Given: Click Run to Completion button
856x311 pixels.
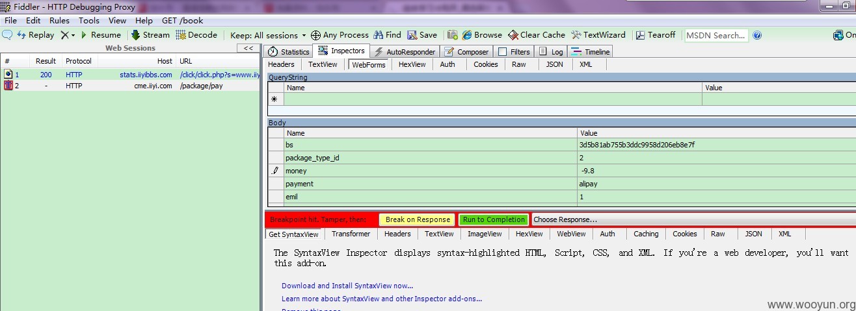Looking at the screenshot, I should click(494, 219).
